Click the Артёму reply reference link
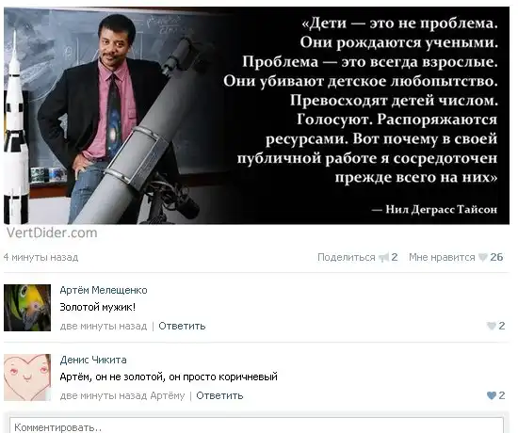This screenshot has height=433, width=518. point(168,395)
